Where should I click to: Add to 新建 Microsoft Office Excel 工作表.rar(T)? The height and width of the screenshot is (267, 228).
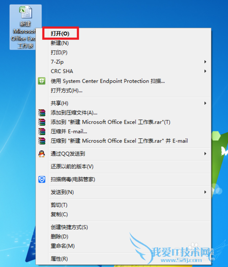[124, 122]
